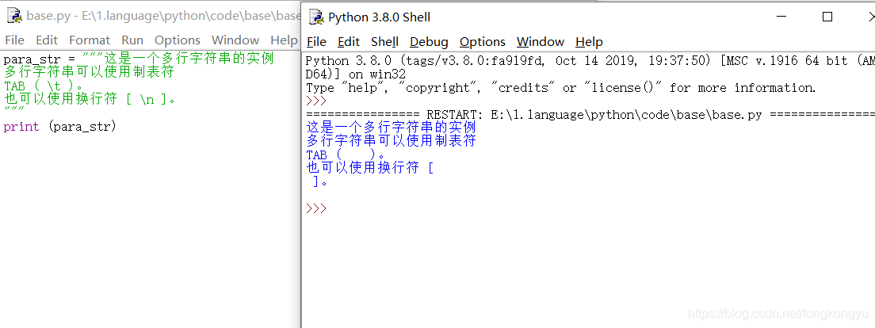
Task: Maximize the Python 3.8.0 Shell window
Action: tap(827, 17)
